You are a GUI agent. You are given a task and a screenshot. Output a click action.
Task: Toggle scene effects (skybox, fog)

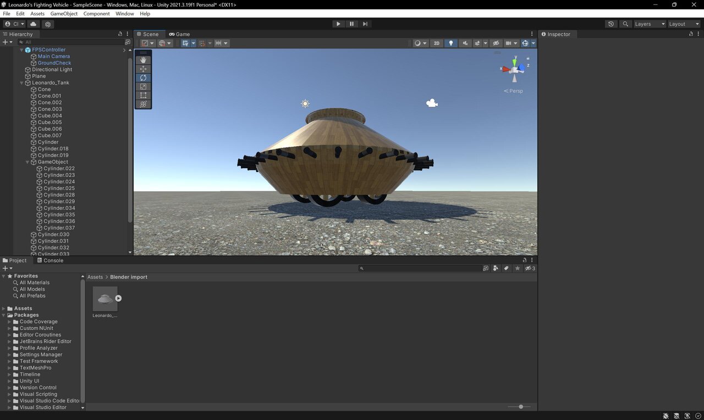click(477, 43)
